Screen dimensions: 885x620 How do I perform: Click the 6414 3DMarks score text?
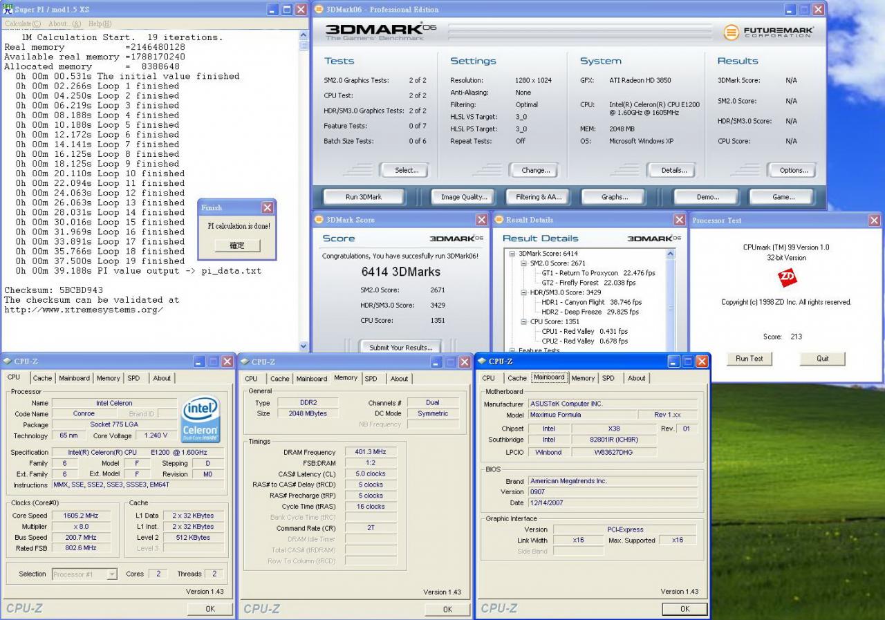click(401, 272)
